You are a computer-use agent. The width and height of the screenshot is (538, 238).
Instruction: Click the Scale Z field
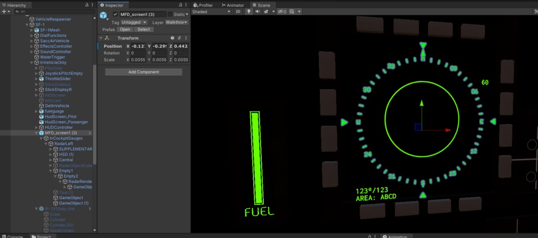click(x=181, y=60)
